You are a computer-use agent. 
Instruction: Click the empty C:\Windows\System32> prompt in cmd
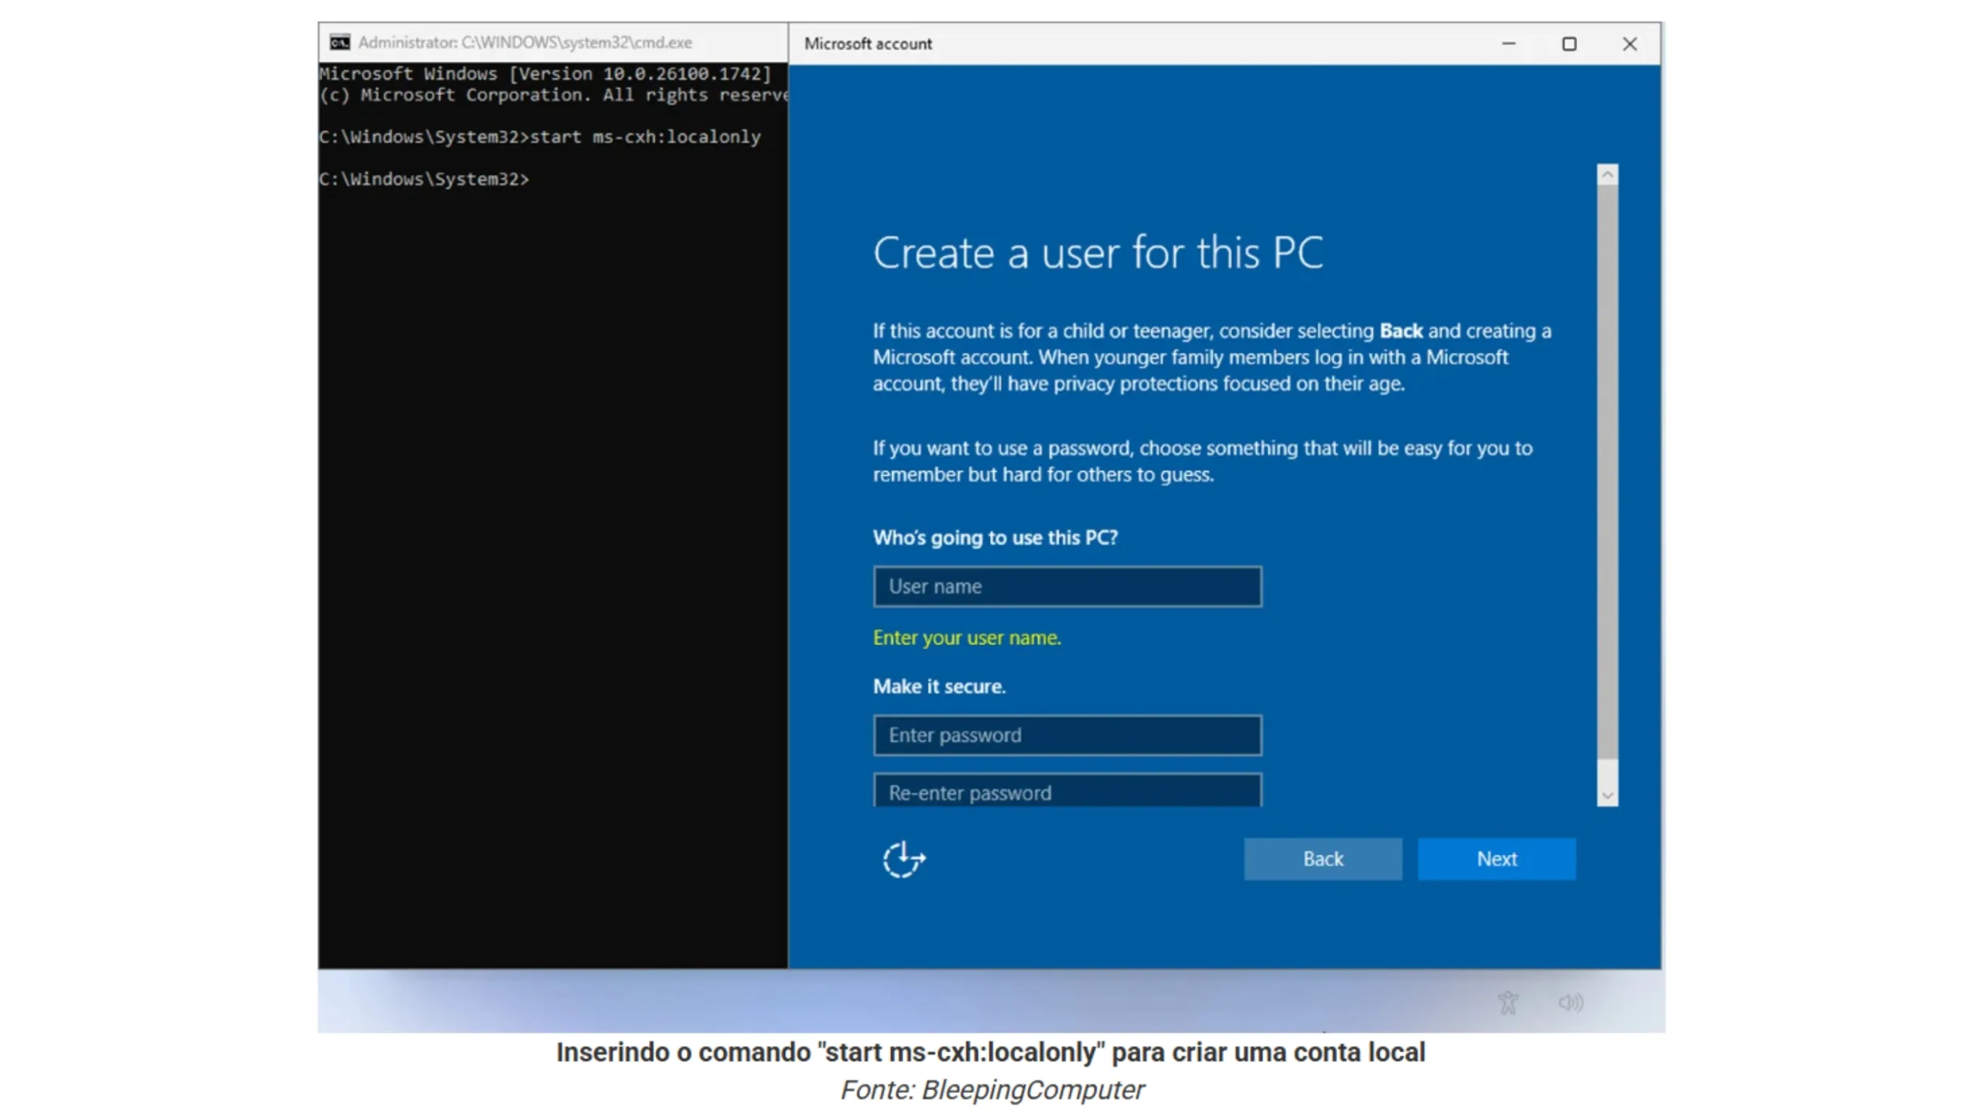coord(424,179)
